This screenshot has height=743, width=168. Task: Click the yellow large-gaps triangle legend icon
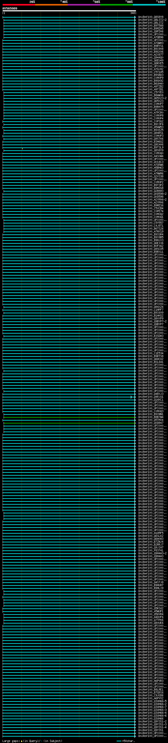(x=22, y=741)
